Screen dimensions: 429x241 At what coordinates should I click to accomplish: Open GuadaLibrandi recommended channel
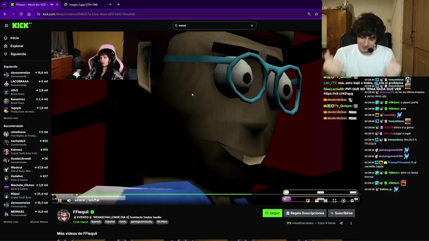(x=25, y=160)
